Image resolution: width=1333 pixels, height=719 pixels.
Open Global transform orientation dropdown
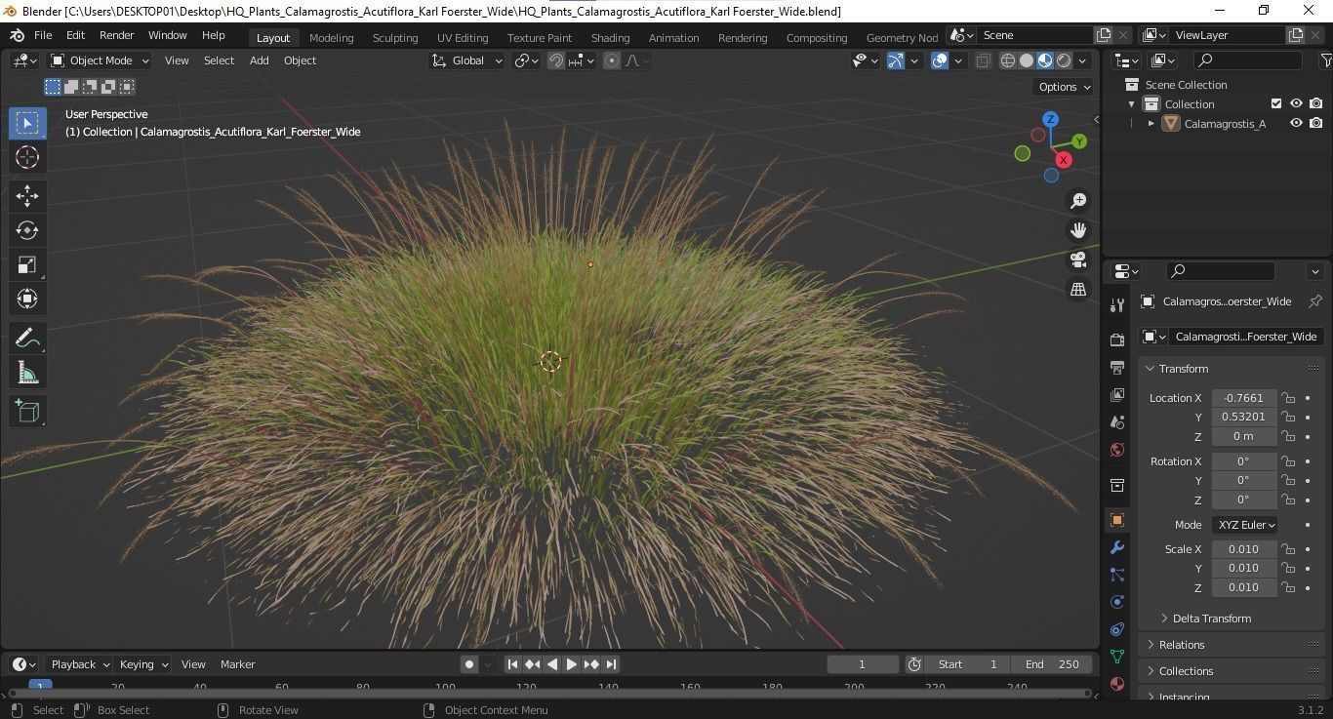click(x=467, y=60)
